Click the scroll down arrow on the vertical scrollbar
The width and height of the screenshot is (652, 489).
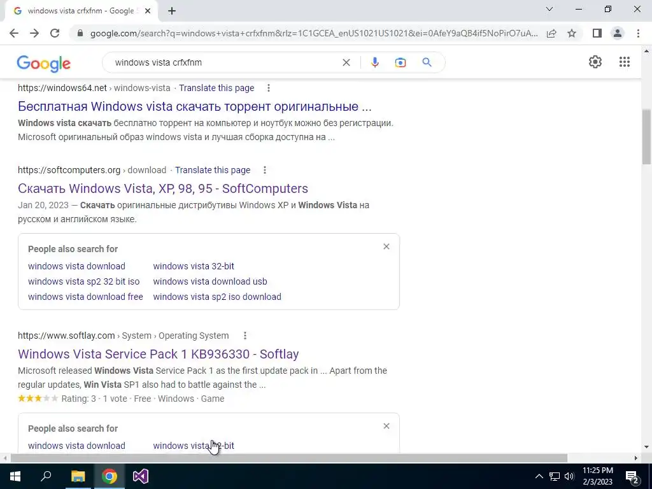click(x=646, y=447)
